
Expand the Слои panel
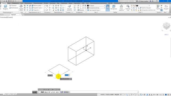click(140, 12)
